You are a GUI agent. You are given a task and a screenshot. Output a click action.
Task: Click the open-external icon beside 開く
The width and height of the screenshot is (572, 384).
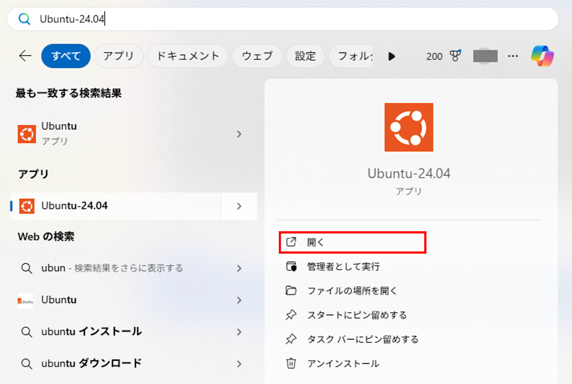291,242
